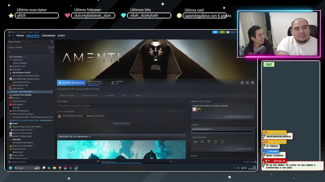Viewport: 325px width, 182px height.
Task: Click PONER EN PAUSA button
Action: [72, 83]
